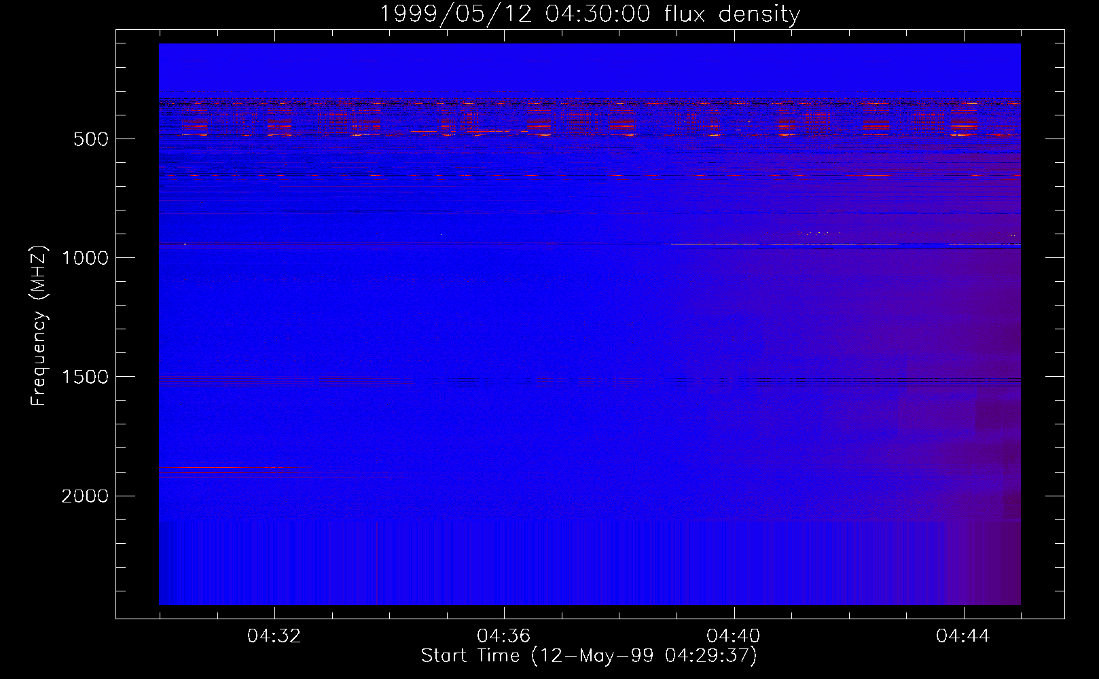Screen dimensions: 1099x679
Task: Select the 1500 frequency tick label
Action: pos(85,378)
